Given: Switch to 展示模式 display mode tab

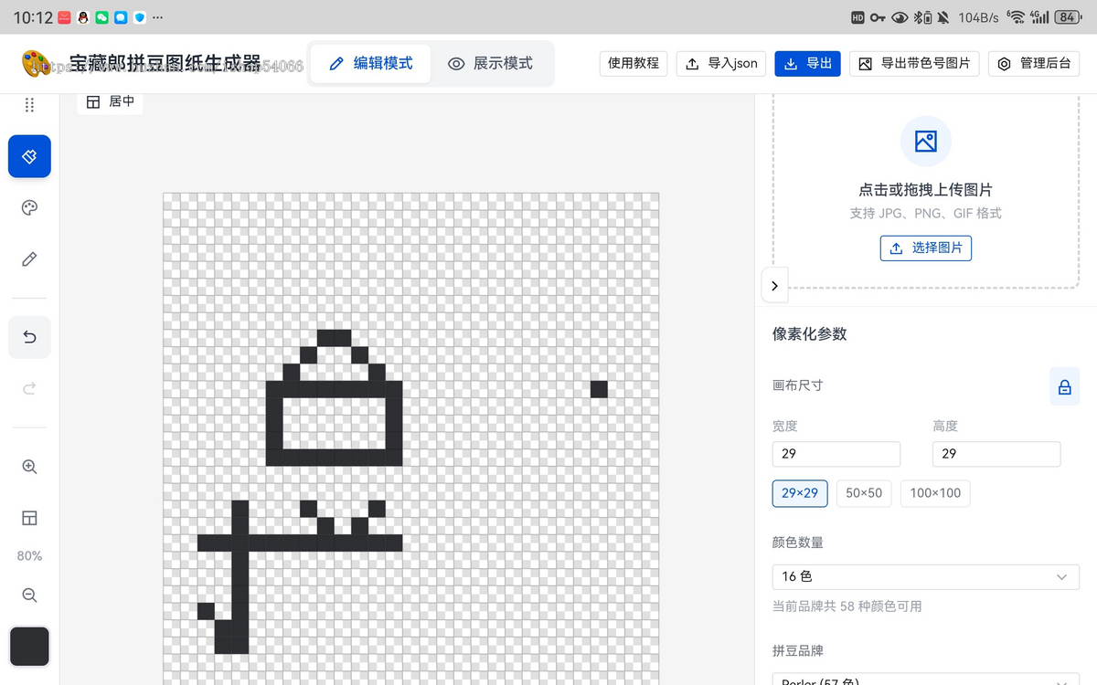Looking at the screenshot, I should click(490, 64).
